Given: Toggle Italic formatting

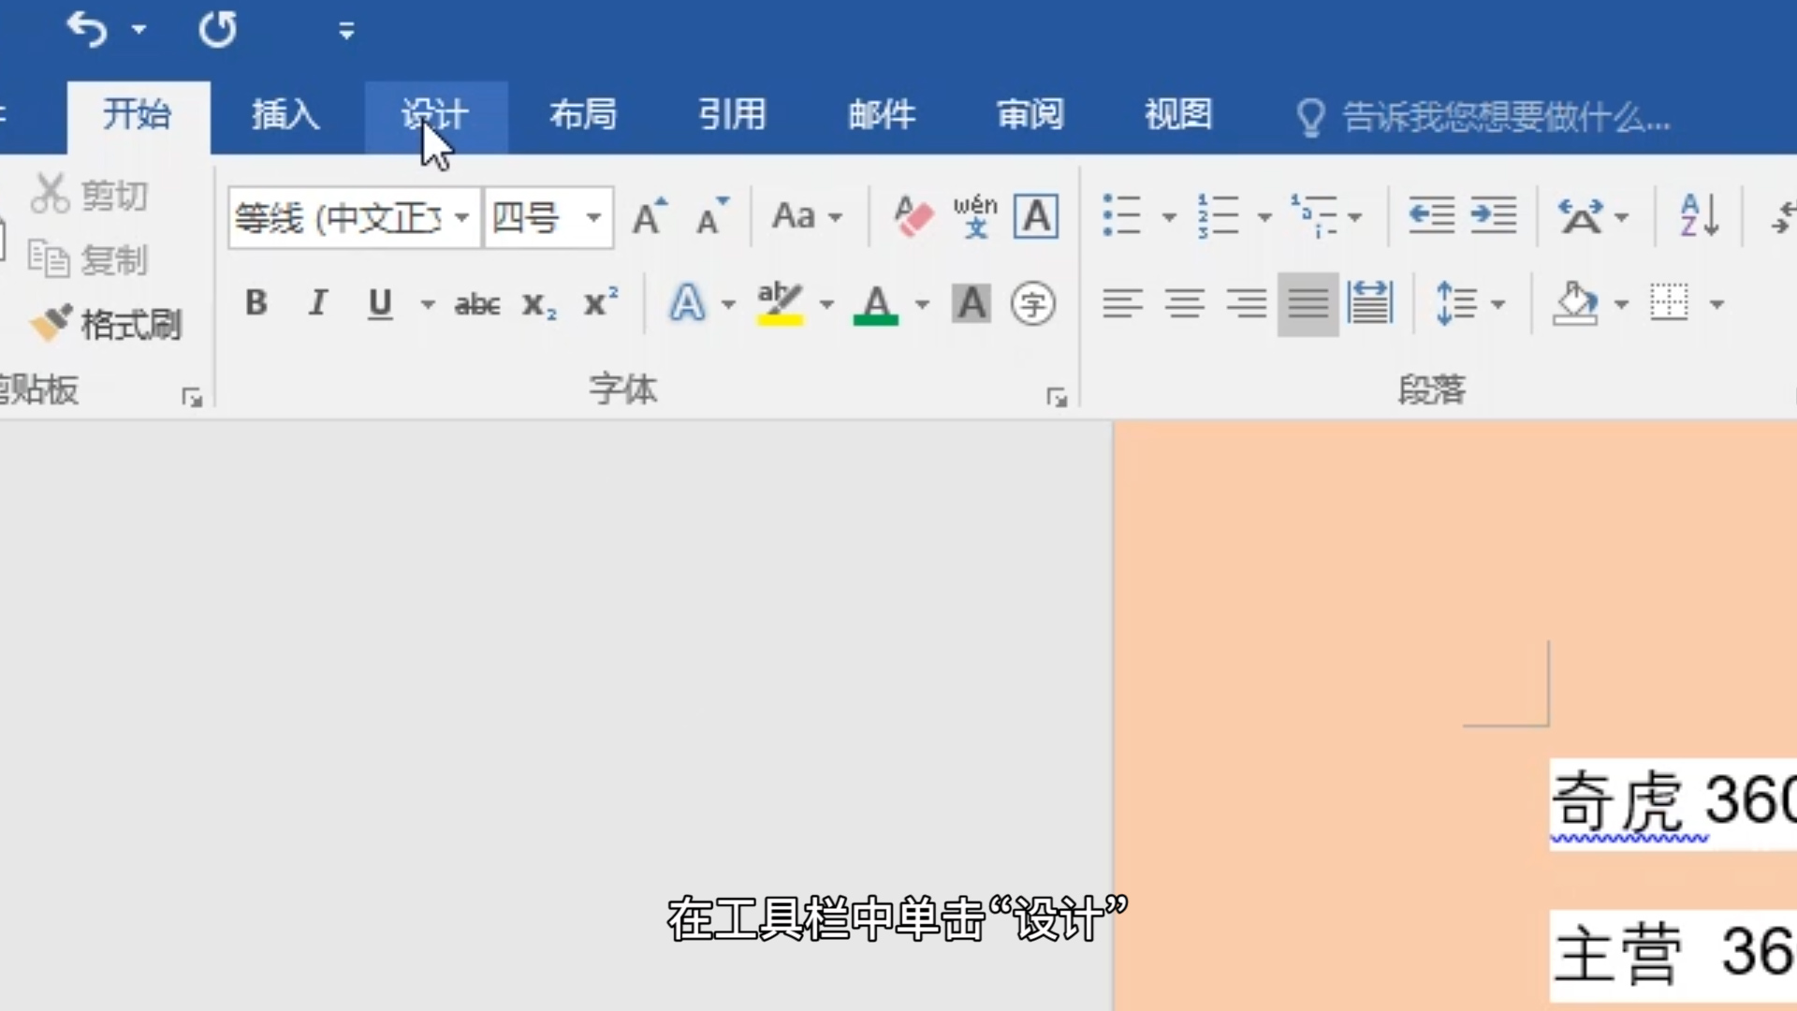Looking at the screenshot, I should [318, 303].
